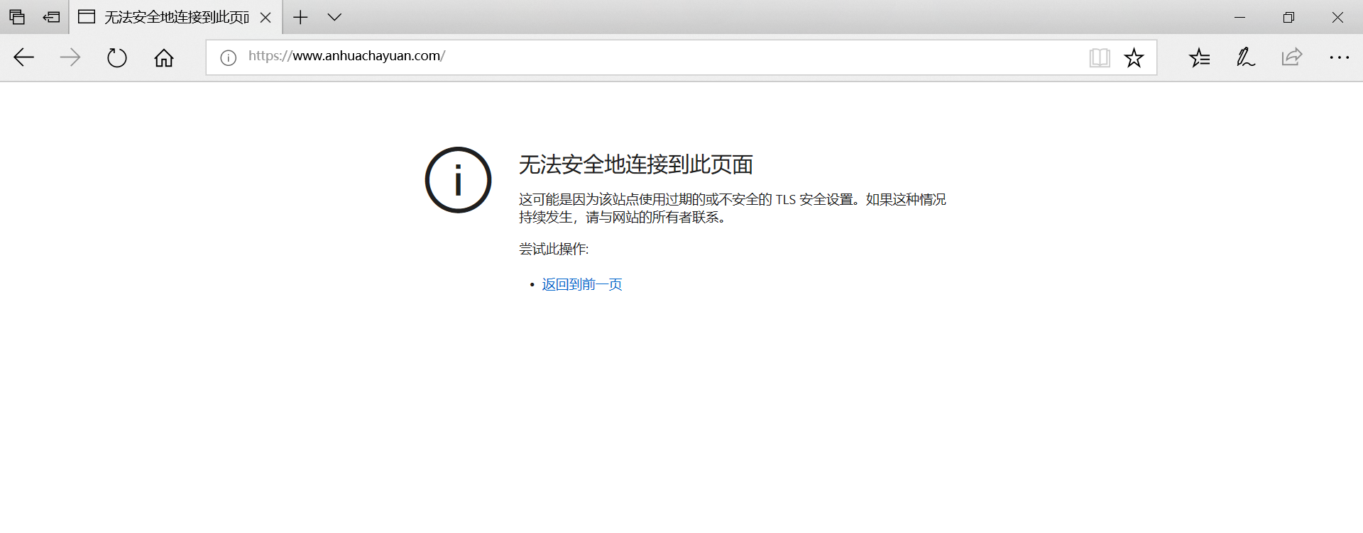Refresh the current page
1363x533 pixels.
tap(117, 57)
